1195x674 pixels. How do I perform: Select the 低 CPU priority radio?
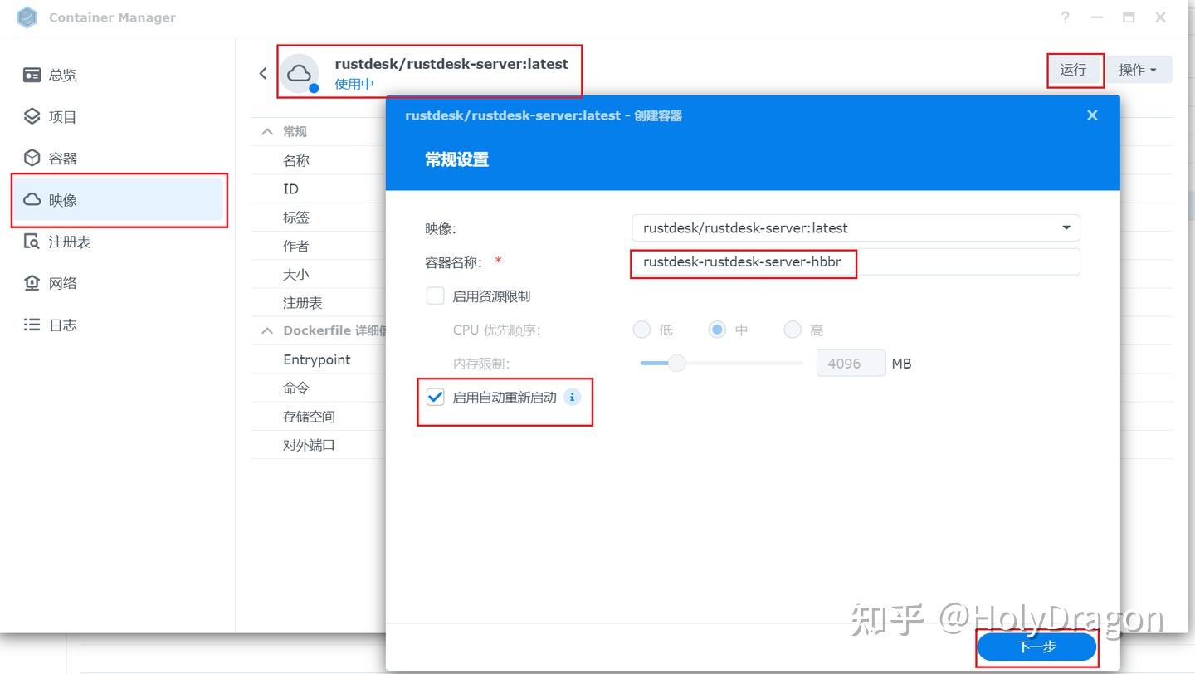click(641, 330)
